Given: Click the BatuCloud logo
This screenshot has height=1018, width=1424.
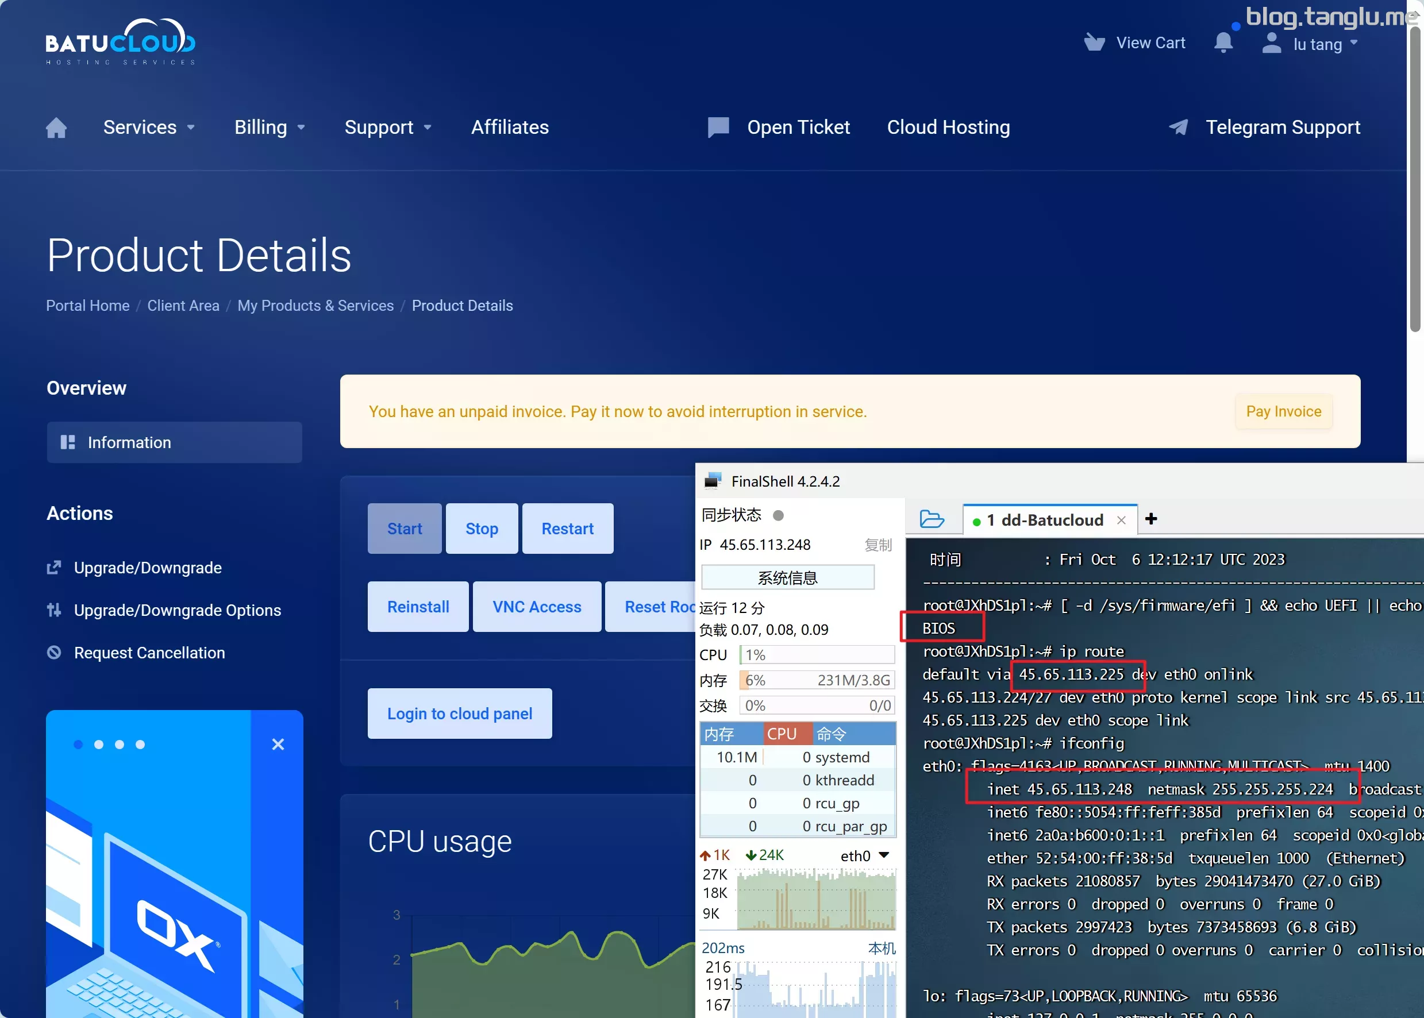Looking at the screenshot, I should 121,42.
